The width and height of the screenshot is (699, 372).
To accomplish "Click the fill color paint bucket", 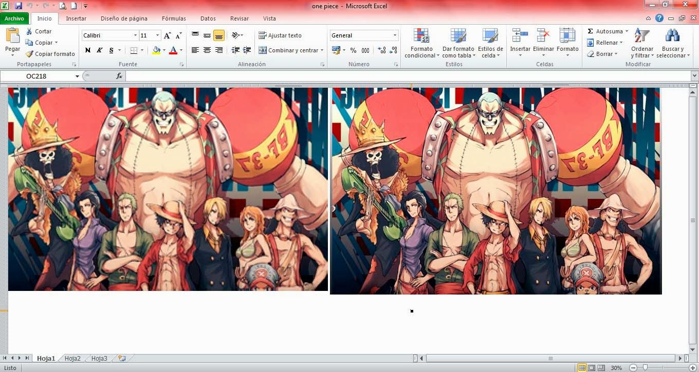I will pos(156,50).
